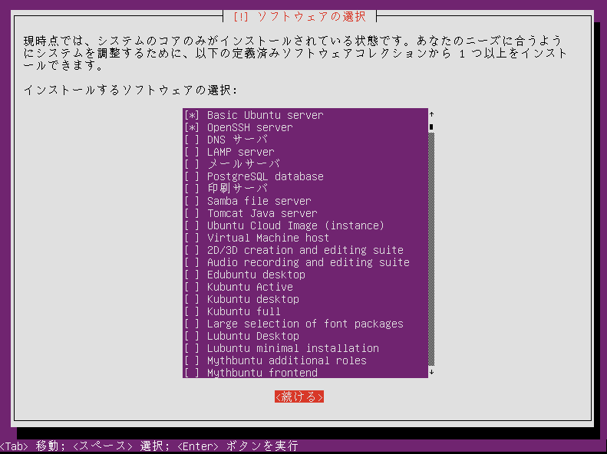
Task: Click the software list scrollbar track
Action: [431, 249]
